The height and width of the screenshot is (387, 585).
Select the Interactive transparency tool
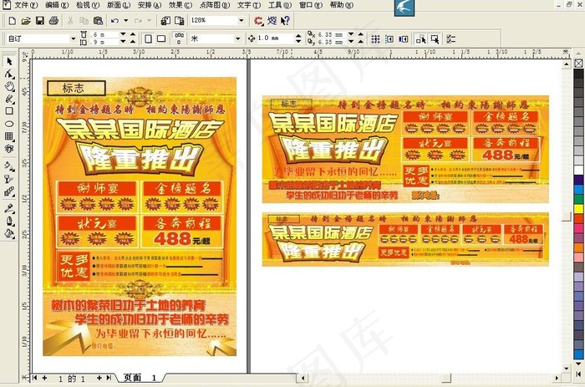tap(9, 179)
